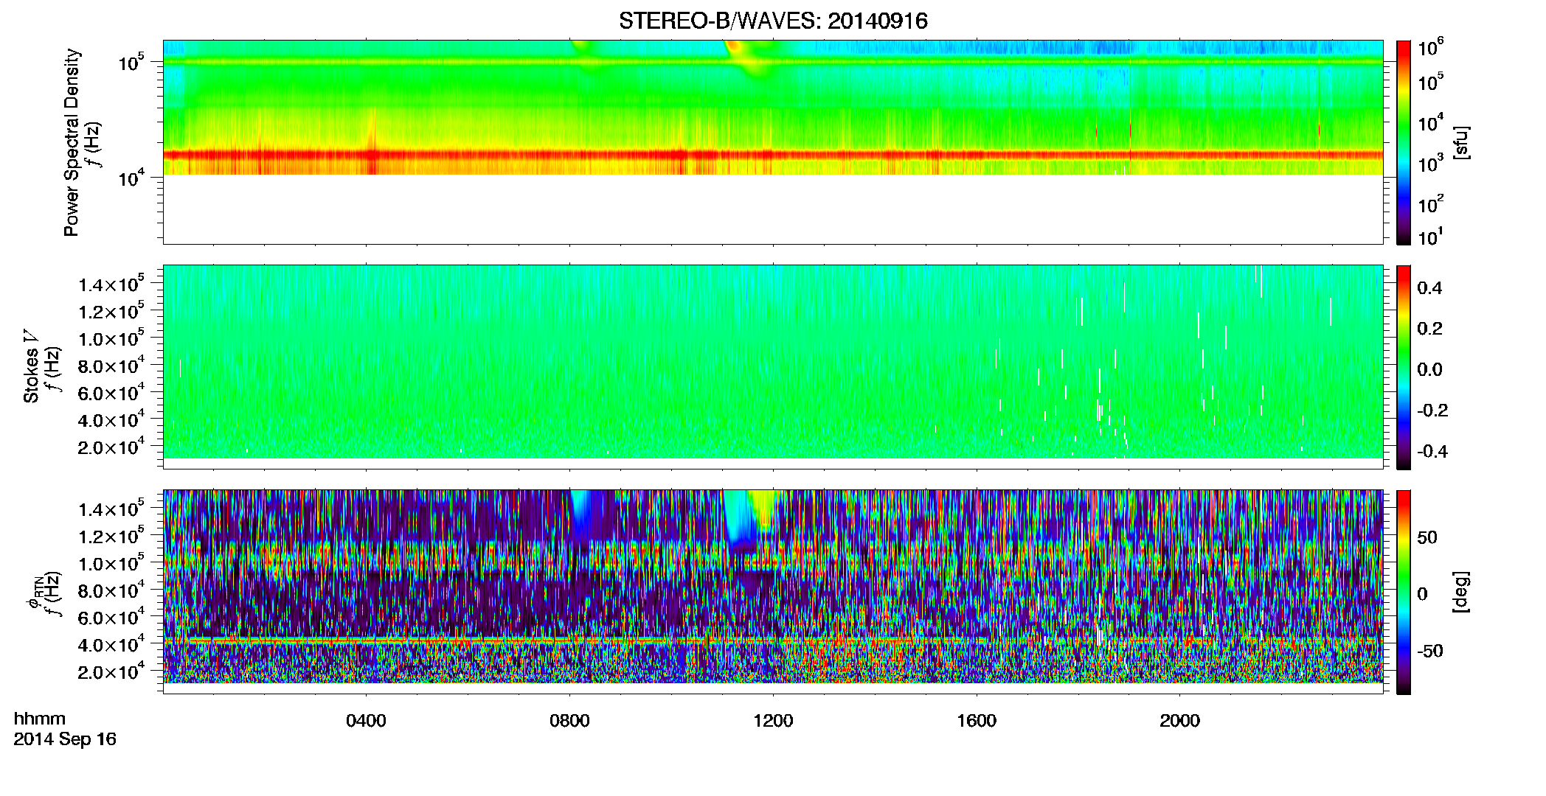Screen dimensions: 1546x796
Task: Click the 10^4 y-axis tick of top panel
Action: (131, 177)
